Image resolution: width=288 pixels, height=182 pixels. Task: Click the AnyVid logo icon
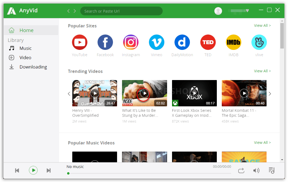11,11
